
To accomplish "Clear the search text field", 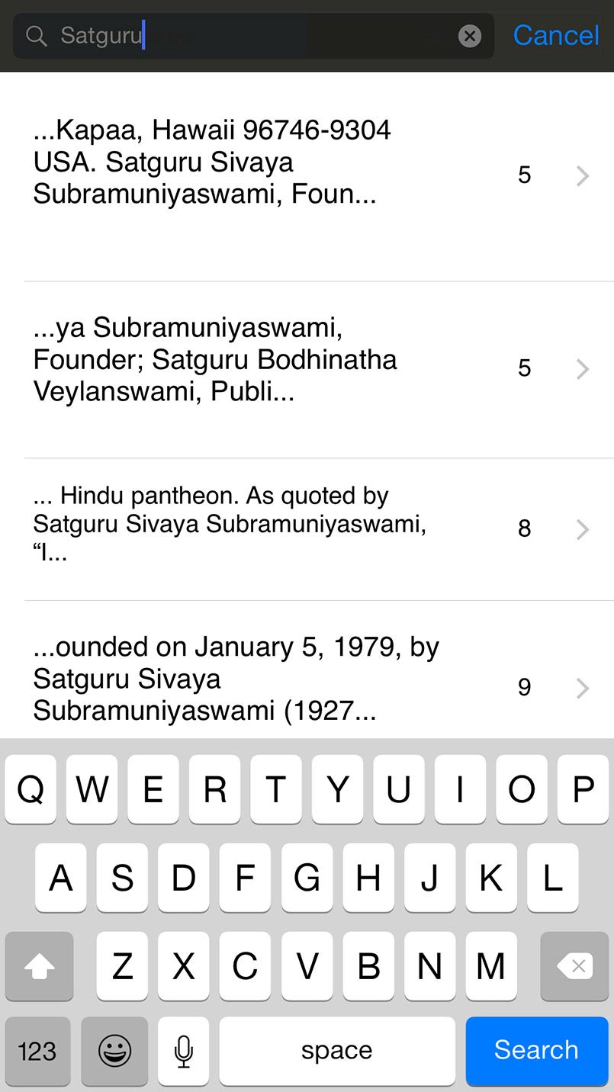I will (470, 36).
